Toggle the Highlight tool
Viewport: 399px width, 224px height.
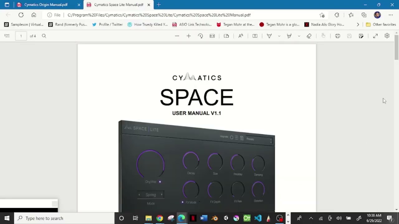289,36
